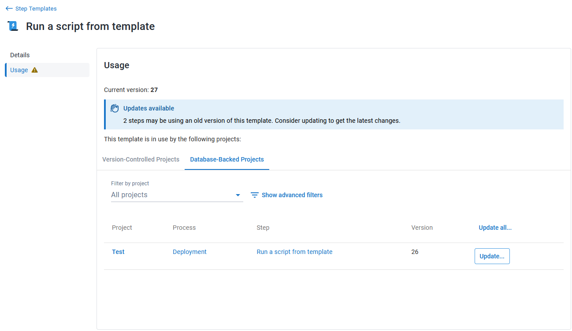The image size is (572, 331).
Task: Open the Deployment process link
Action: [x=189, y=251]
